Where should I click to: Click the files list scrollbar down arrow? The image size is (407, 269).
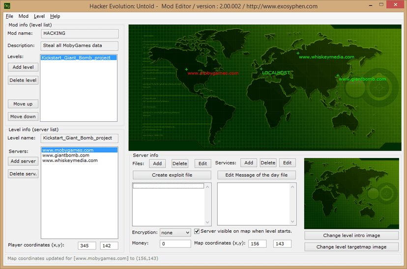(207, 222)
